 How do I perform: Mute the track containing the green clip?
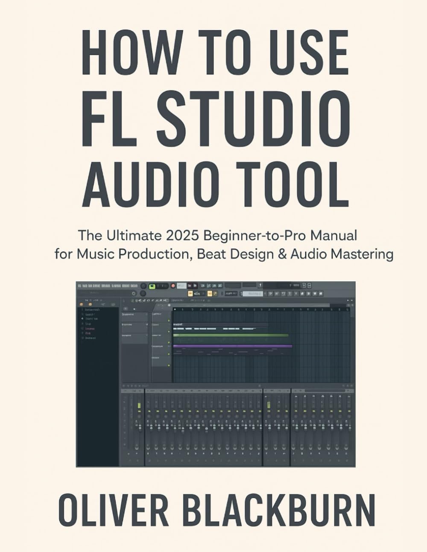(169, 342)
